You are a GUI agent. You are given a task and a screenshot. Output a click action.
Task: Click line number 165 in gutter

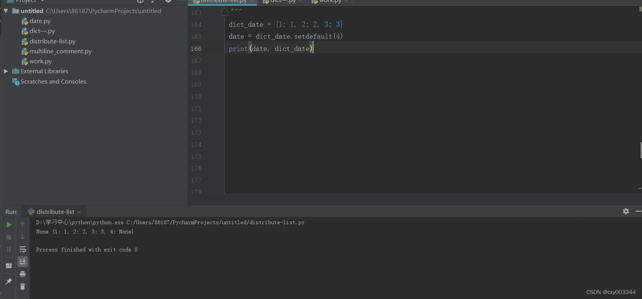click(196, 36)
